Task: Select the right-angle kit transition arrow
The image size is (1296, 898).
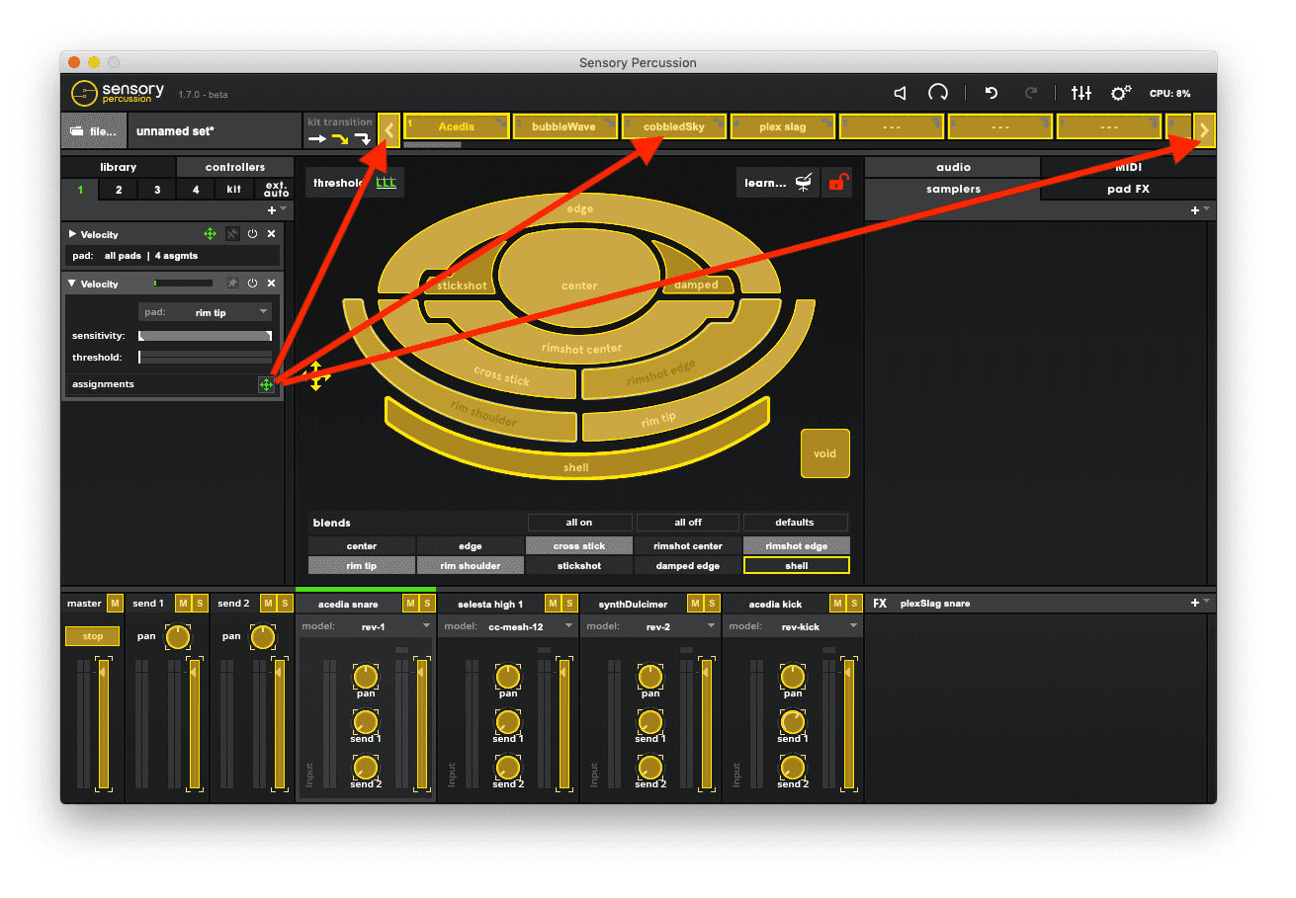Action: (363, 139)
